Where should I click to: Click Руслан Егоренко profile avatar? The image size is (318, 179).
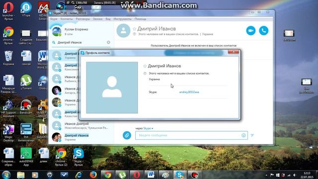coord(57,31)
